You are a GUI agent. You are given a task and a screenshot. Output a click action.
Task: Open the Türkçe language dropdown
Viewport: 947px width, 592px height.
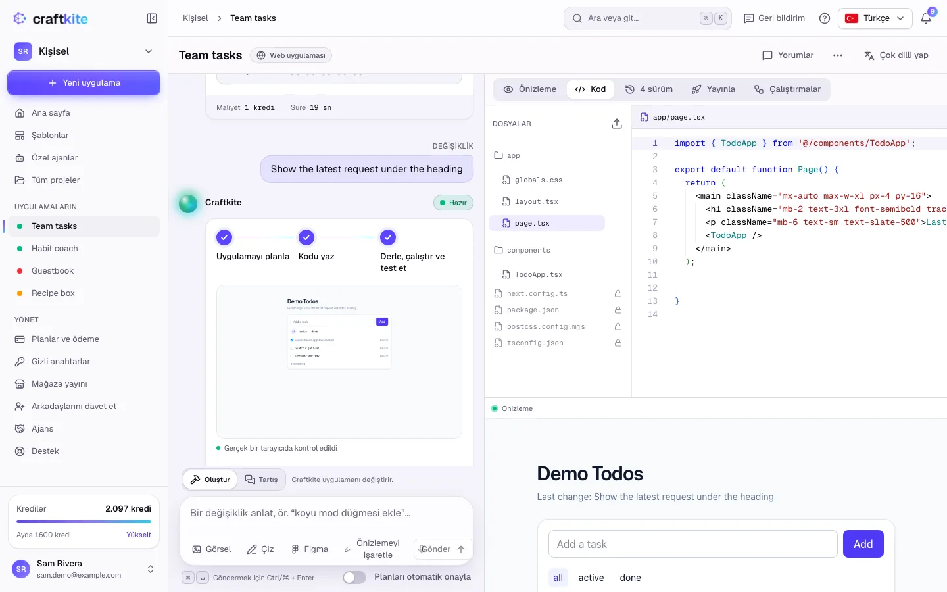coord(875,18)
